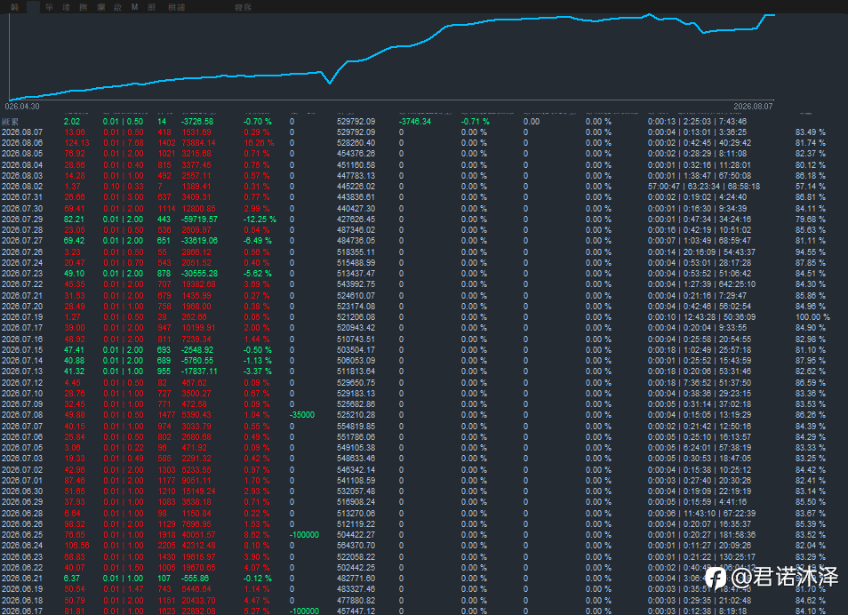Select loss value -17837.11
This screenshot has width=848, height=615.
(200, 371)
